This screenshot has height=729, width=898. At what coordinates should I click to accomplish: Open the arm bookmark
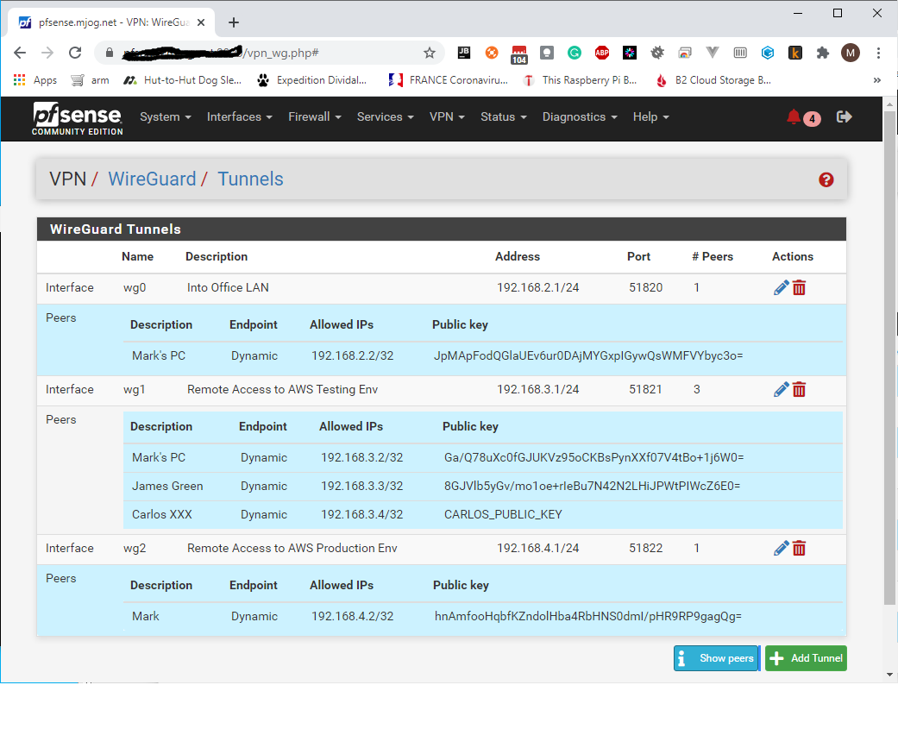click(90, 80)
